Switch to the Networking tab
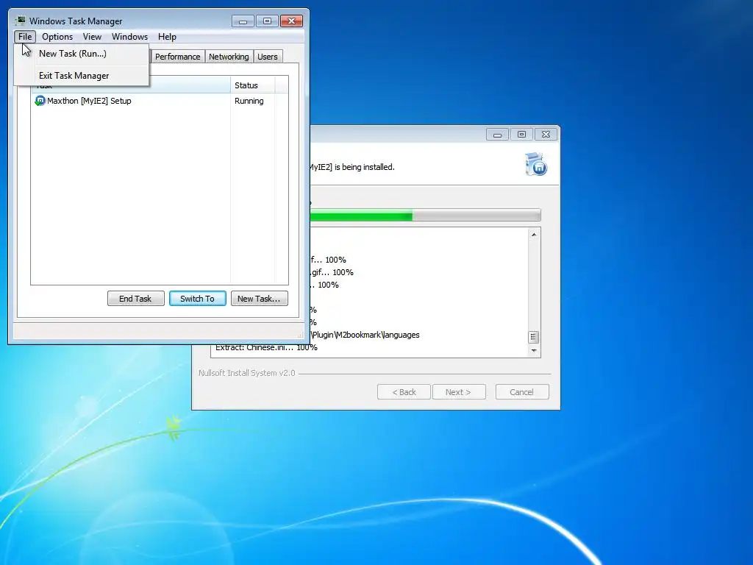 (x=229, y=57)
